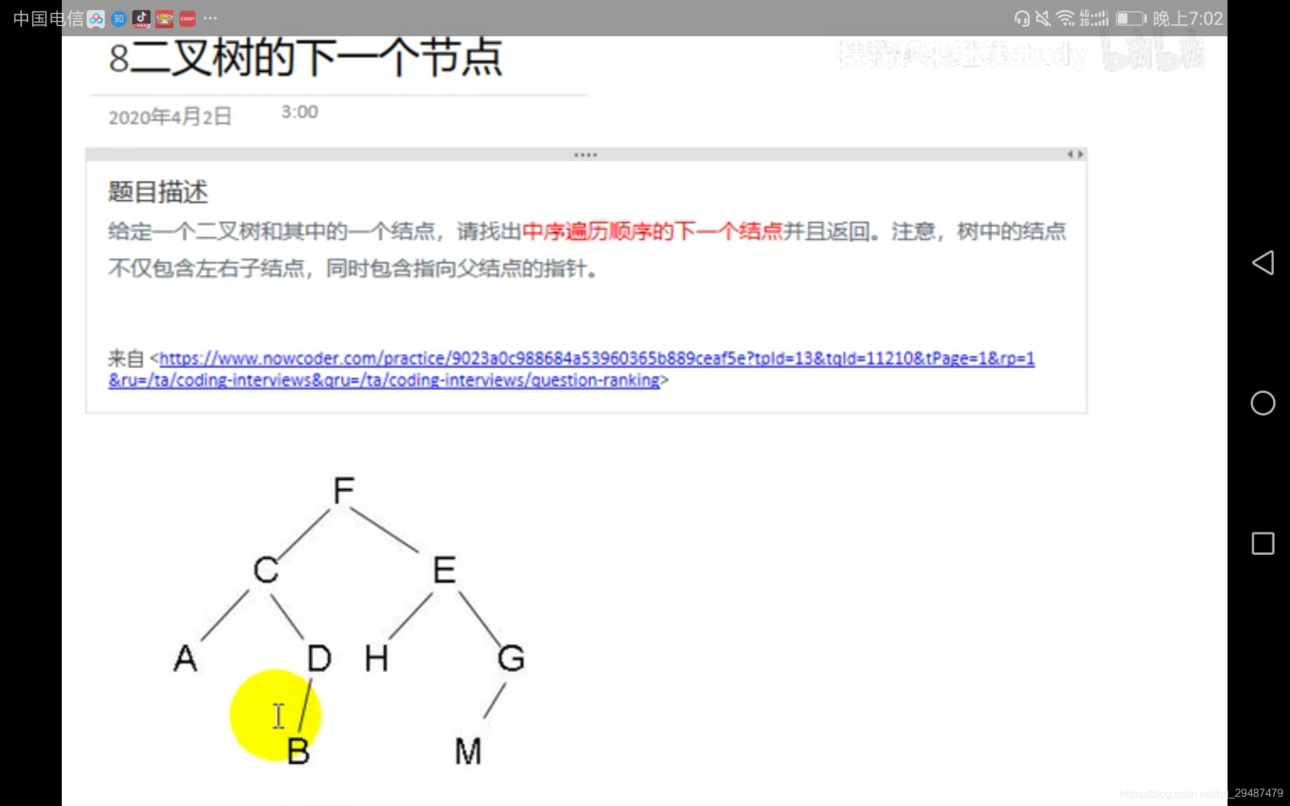This screenshot has width=1290, height=806.
Task: Tap the cartoon face app notification icon
Action: (165, 19)
